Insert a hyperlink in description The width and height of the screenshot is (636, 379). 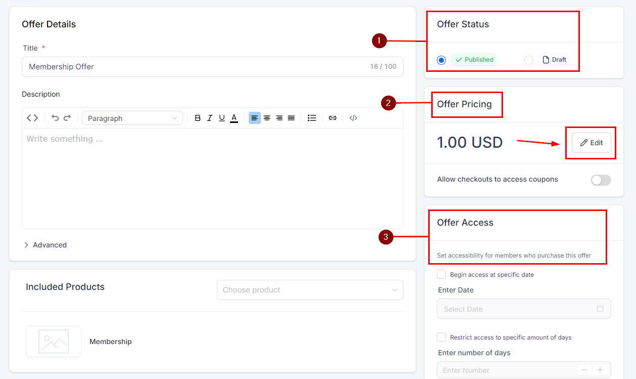click(333, 118)
